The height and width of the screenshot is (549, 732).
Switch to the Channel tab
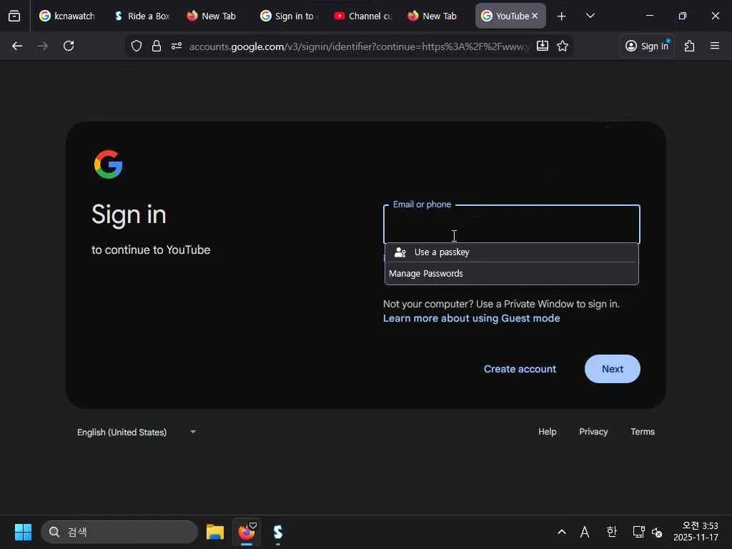tap(362, 16)
